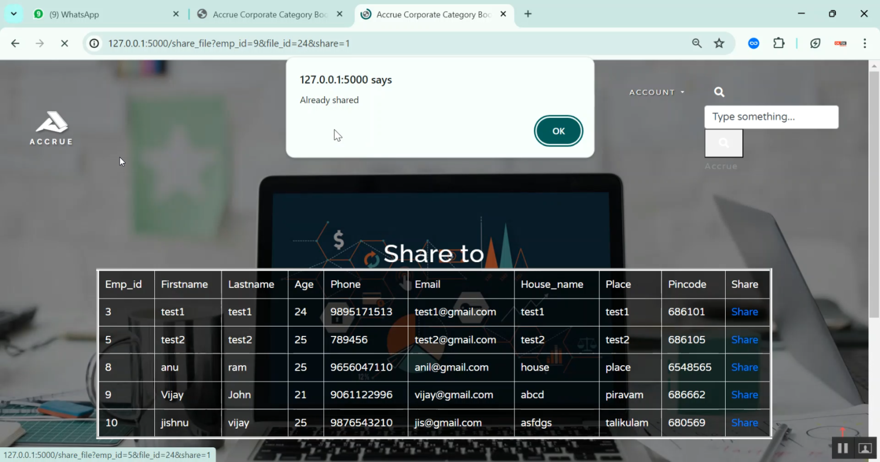Image resolution: width=880 pixels, height=462 pixels.
Task: Open a new browser tab
Action: [528, 14]
